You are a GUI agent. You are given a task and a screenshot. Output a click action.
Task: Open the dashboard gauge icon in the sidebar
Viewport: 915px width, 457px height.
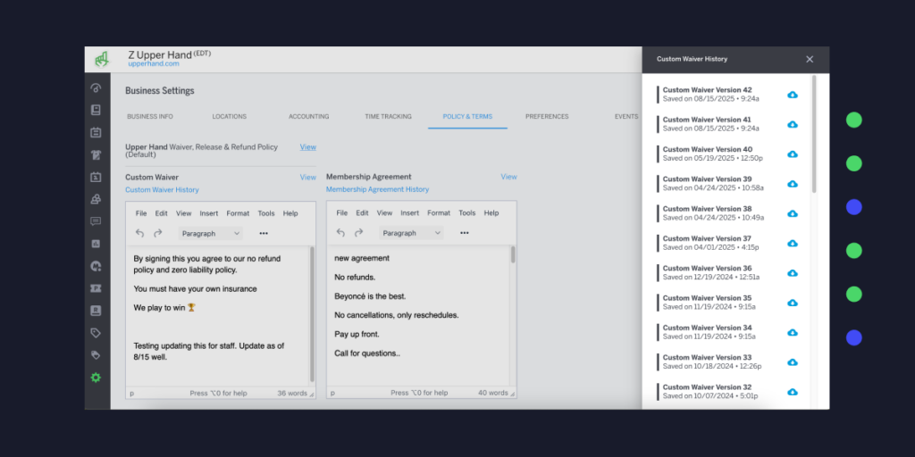click(x=96, y=88)
